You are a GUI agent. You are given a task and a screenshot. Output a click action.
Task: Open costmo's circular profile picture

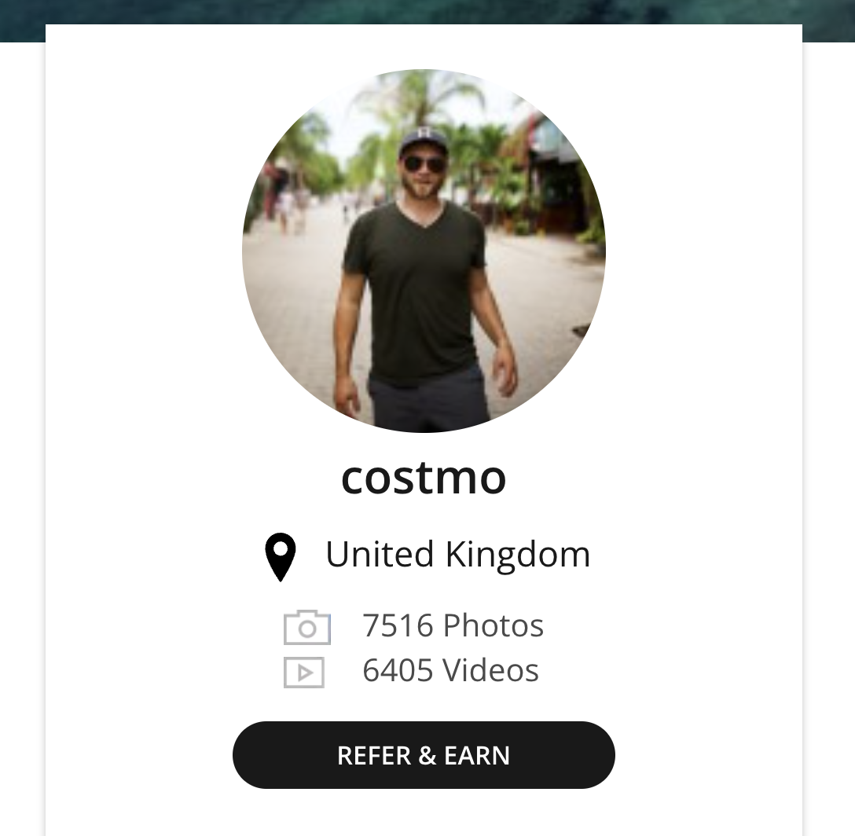[x=424, y=251]
